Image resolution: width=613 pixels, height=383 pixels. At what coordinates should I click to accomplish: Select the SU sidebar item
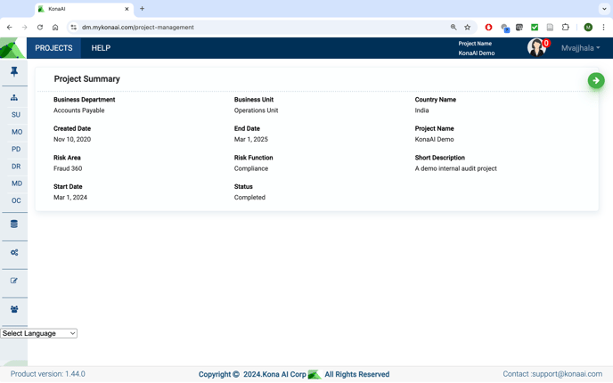point(16,115)
